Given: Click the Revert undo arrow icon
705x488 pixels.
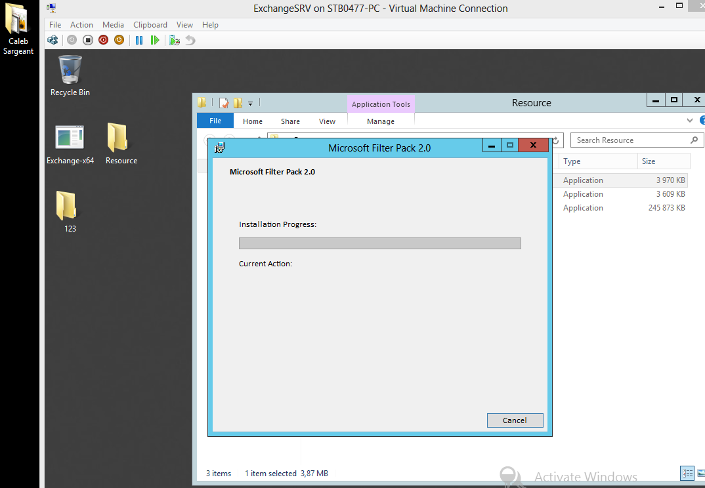Looking at the screenshot, I should (x=190, y=40).
